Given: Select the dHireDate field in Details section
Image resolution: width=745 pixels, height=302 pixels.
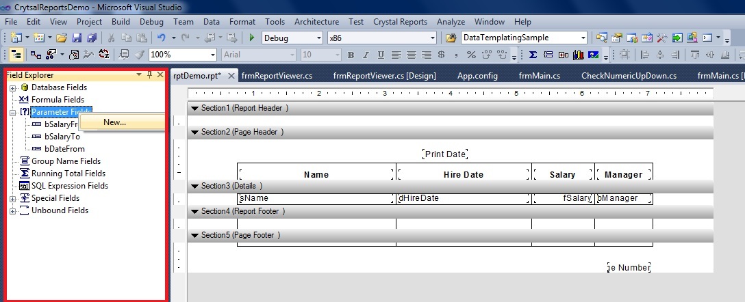Looking at the screenshot, I should [x=464, y=199].
